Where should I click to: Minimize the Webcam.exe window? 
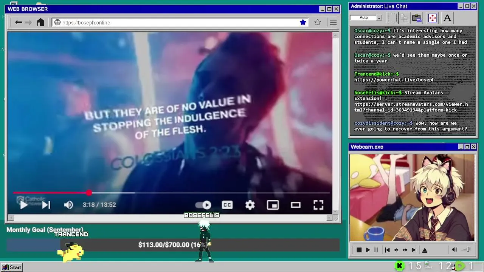461,147
